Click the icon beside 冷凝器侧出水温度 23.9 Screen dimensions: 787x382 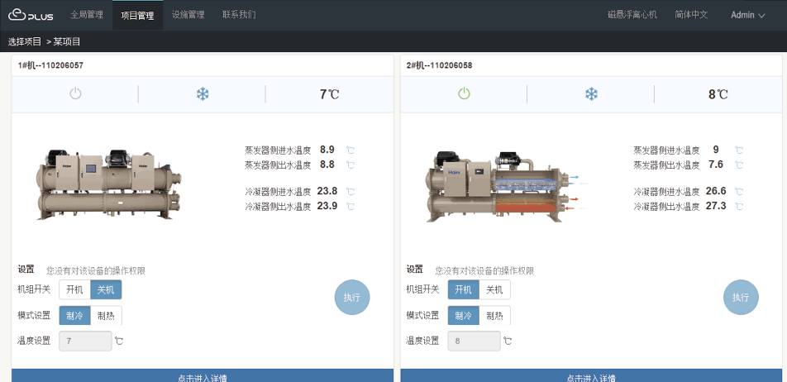click(x=351, y=207)
